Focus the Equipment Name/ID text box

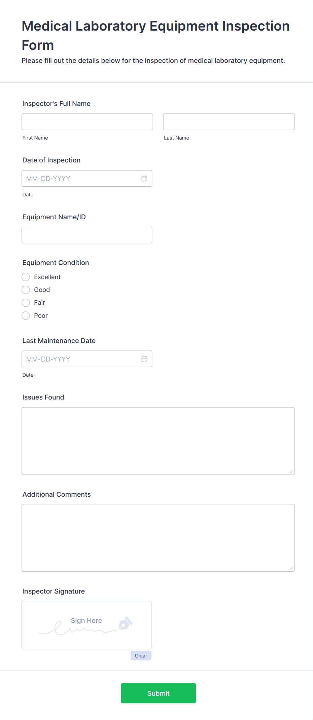tap(87, 235)
